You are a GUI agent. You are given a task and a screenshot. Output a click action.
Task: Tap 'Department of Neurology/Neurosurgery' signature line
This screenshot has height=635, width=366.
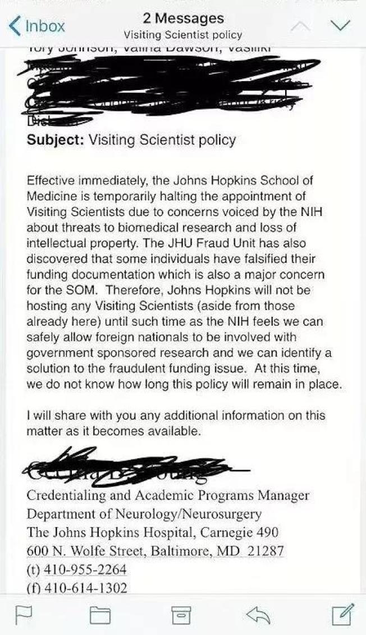144,514
